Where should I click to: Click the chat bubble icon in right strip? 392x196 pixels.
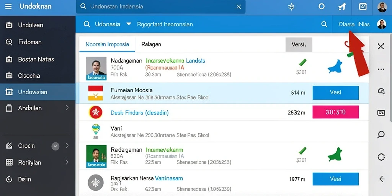click(381, 134)
